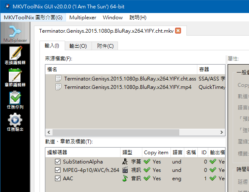249x192 pixels.
Task: Open the Multiplexer tool in sidebar
Action: tap(15, 33)
